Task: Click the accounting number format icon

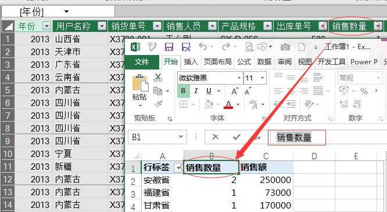Action: [344, 91]
